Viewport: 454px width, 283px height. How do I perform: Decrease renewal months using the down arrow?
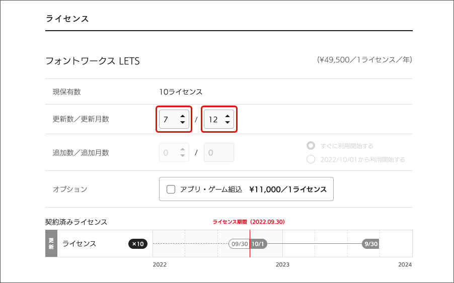[x=228, y=123]
